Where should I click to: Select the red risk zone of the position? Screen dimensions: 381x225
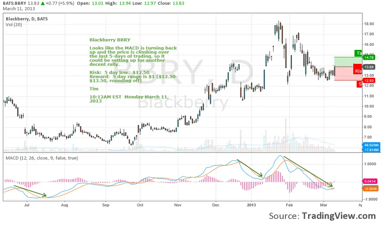pos(348,74)
